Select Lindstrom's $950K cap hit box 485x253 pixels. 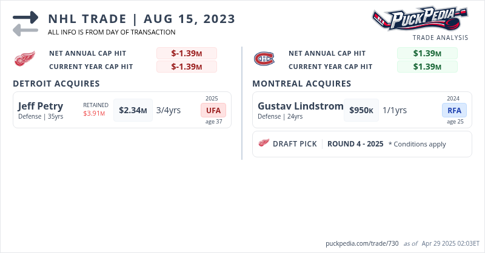[x=361, y=110]
